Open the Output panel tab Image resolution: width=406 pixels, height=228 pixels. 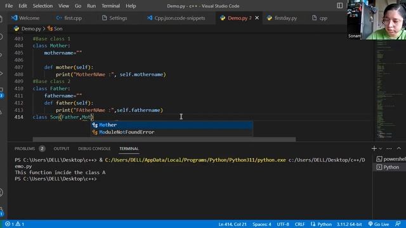pyautogui.click(x=62, y=149)
